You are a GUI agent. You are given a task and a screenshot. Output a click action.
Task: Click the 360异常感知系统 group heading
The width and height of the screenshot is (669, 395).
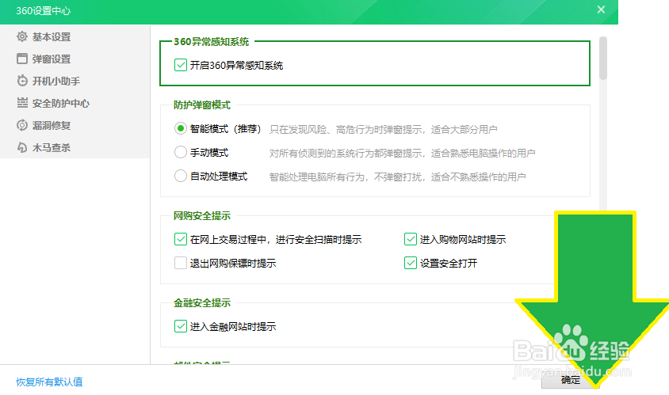tap(212, 42)
